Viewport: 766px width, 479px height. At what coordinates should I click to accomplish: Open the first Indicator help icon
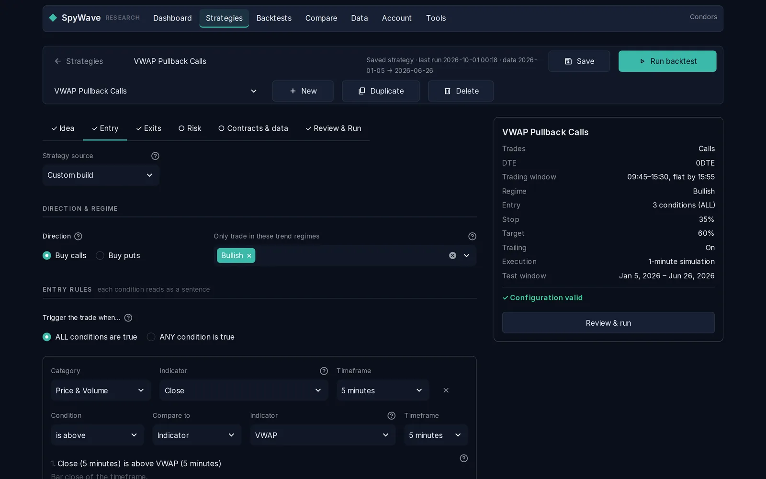click(324, 371)
